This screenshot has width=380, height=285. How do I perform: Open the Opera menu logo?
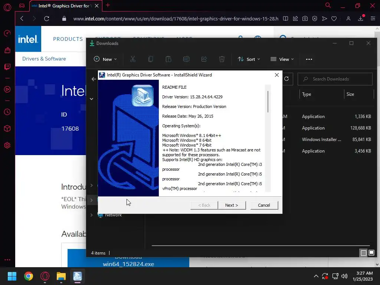7,7
